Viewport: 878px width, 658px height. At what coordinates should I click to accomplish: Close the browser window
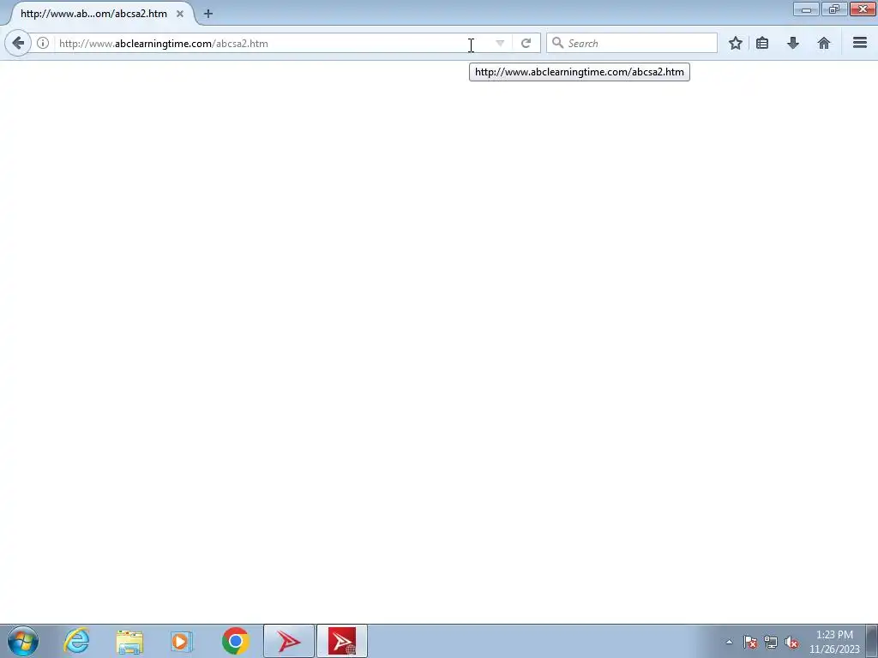[x=863, y=9]
